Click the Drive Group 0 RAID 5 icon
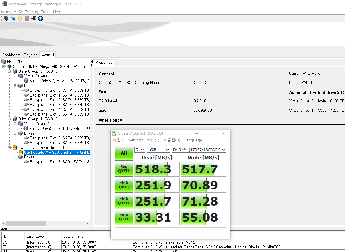The height and width of the screenshot is (252, 345). click(15, 71)
